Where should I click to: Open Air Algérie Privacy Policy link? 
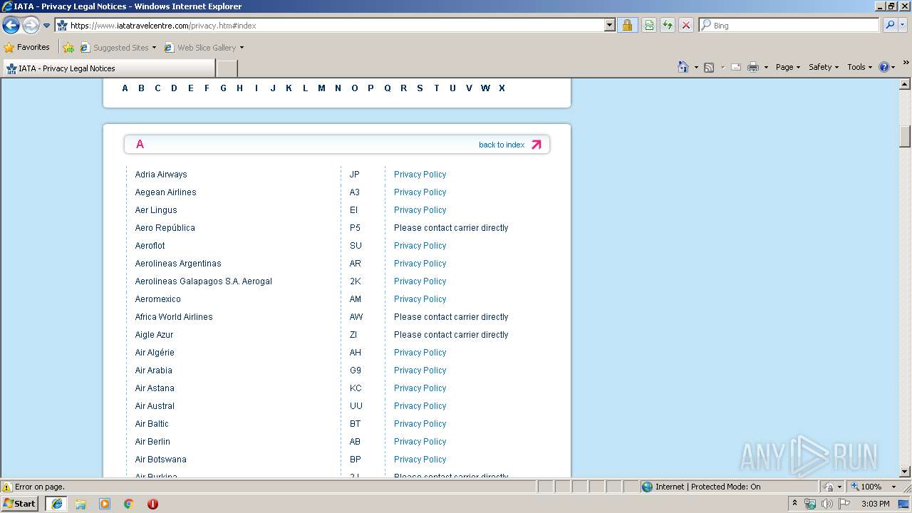point(420,353)
